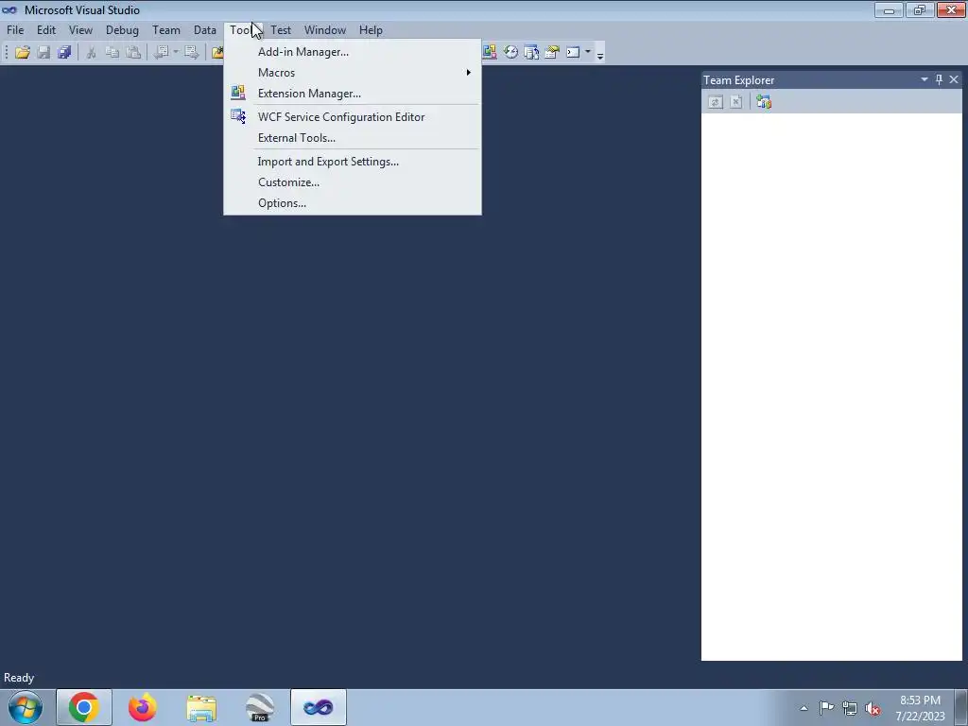Open the File menu
Screen dimensions: 968x726
(15, 29)
